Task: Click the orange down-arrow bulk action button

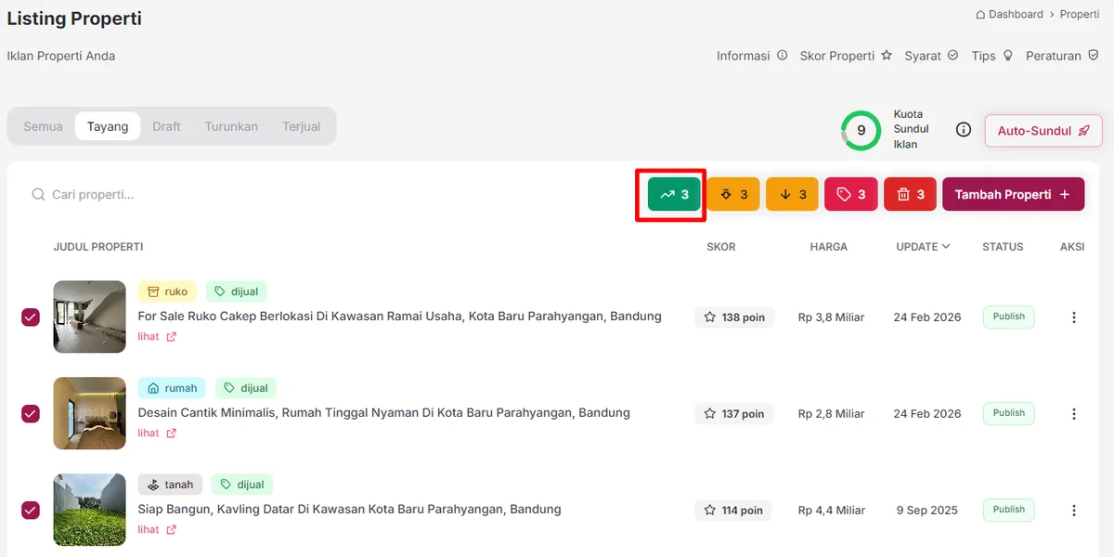Action: tap(792, 195)
